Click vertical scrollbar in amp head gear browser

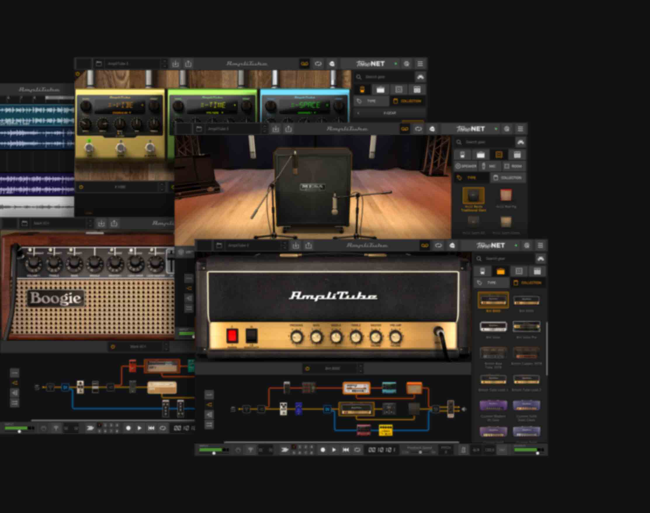[x=546, y=349]
